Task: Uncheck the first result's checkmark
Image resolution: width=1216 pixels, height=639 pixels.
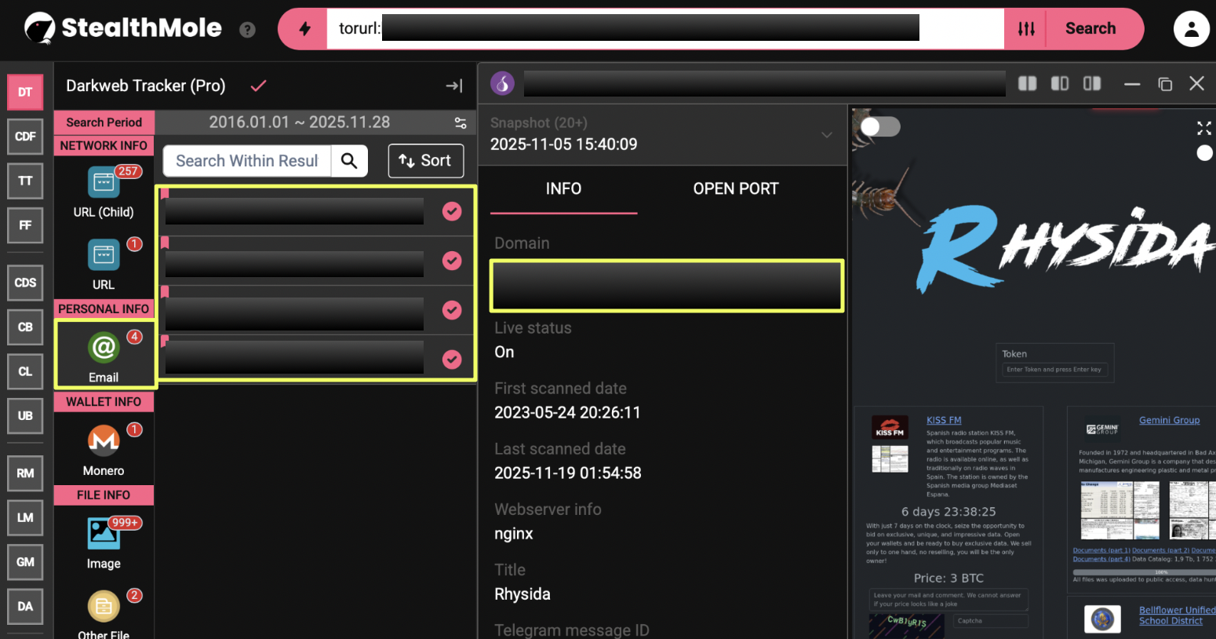Action: point(452,211)
